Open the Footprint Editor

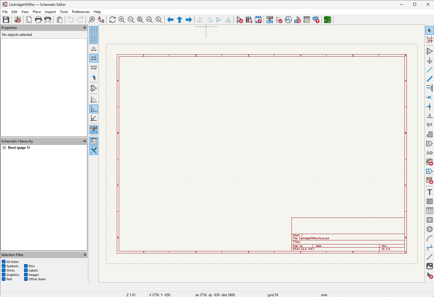(258, 20)
